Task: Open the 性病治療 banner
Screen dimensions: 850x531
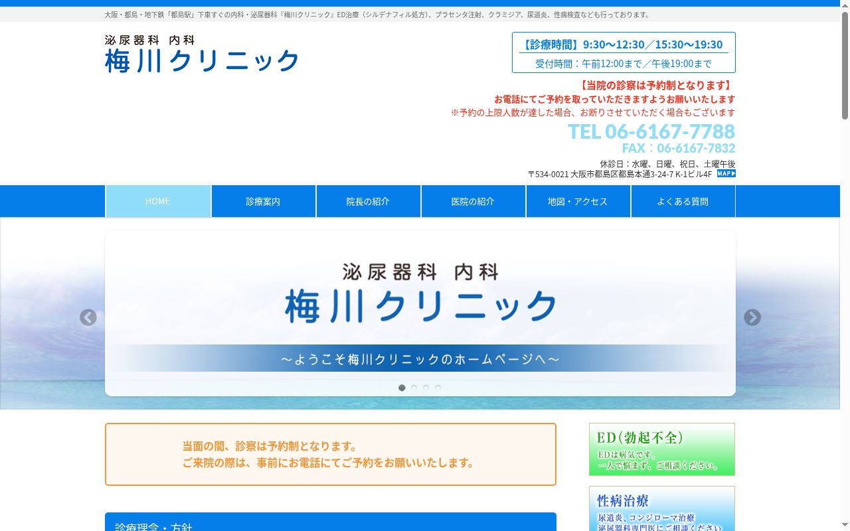Action: coord(662,509)
